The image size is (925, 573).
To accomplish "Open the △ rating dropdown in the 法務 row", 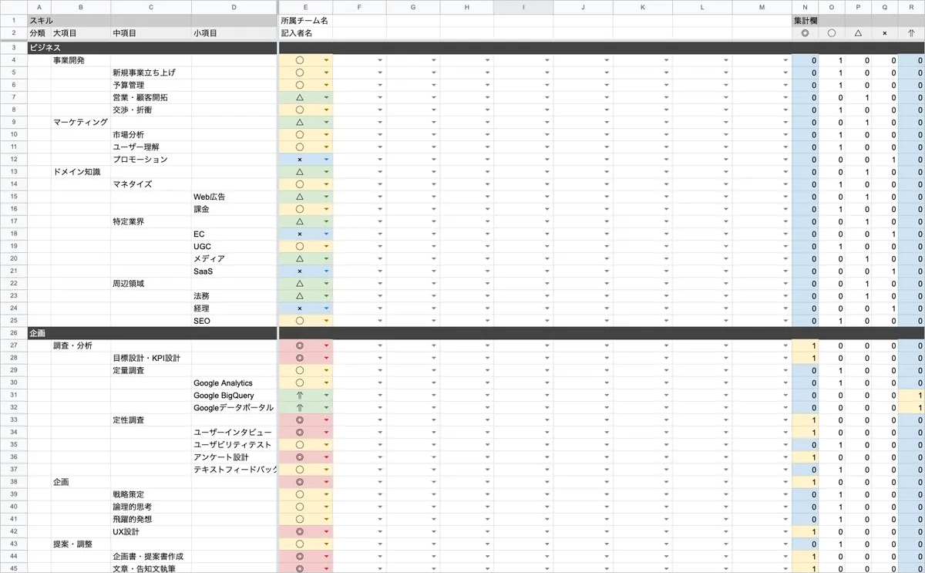I will [x=327, y=296].
